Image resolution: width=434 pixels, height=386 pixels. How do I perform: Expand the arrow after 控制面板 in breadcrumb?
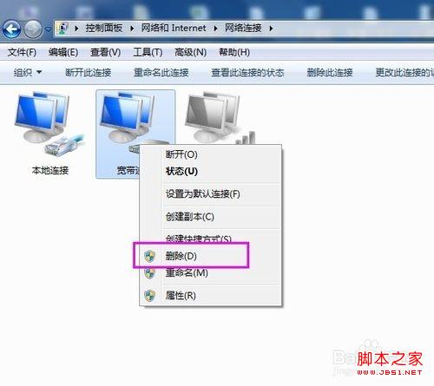click(132, 29)
